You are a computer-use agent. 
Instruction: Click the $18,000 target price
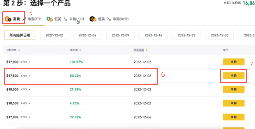coord(12,90)
